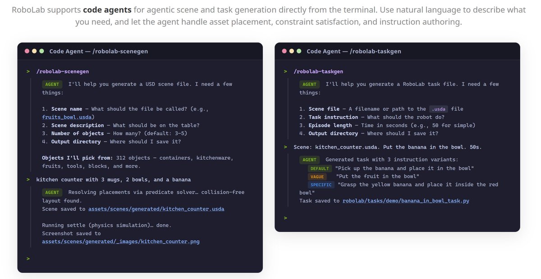Click the /robolab-taskgen command line

click(318, 72)
